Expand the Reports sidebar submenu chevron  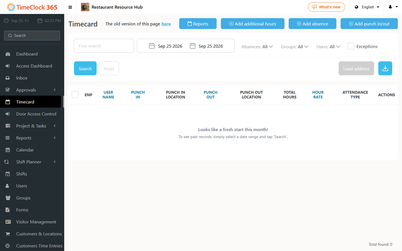pyautogui.click(x=55, y=138)
